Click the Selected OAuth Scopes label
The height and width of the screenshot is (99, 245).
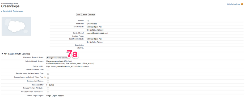pyautogui.click(x=34, y=61)
